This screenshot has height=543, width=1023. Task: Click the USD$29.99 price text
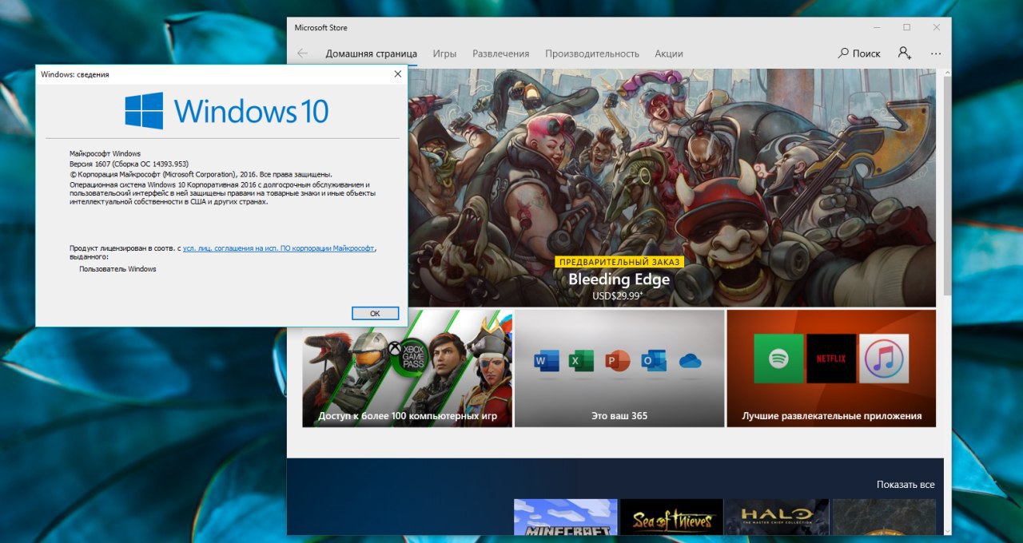(x=618, y=295)
